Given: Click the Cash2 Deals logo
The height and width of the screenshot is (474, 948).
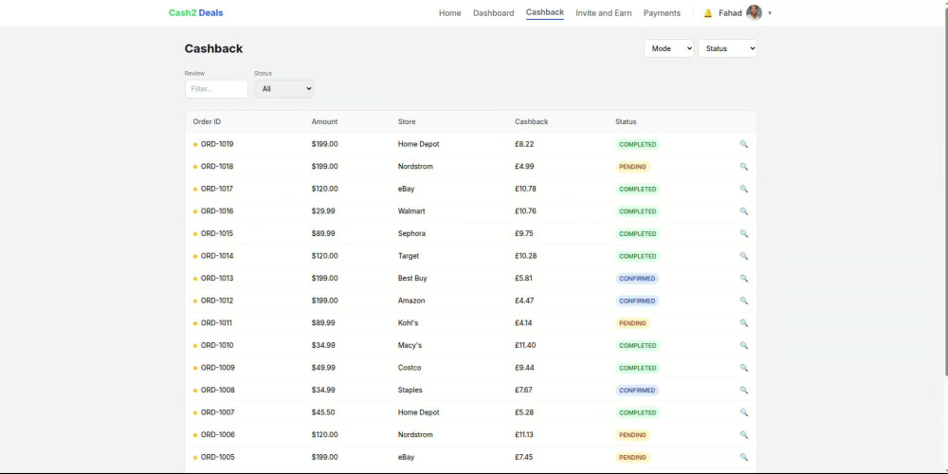Looking at the screenshot, I should (196, 13).
